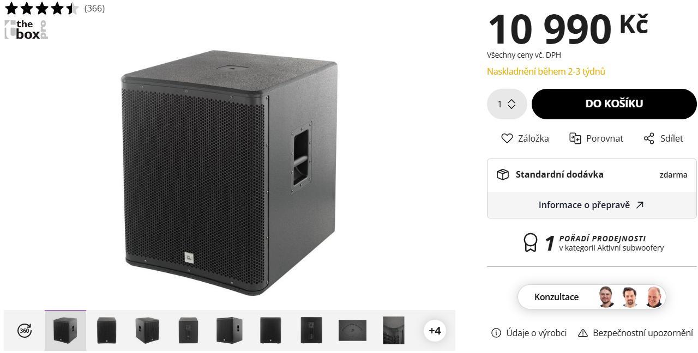
Task: Click the info icon next to Údaje o výrobci
Action: click(x=496, y=333)
